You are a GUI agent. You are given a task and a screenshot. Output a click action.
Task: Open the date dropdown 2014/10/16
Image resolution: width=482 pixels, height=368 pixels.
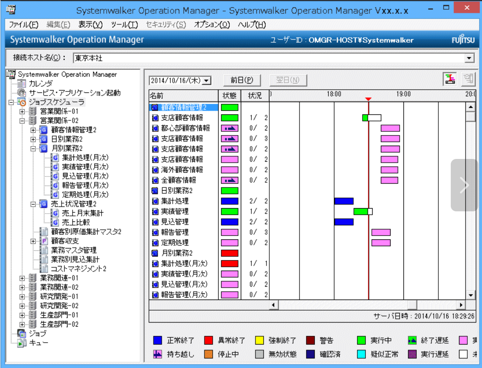[207, 80]
